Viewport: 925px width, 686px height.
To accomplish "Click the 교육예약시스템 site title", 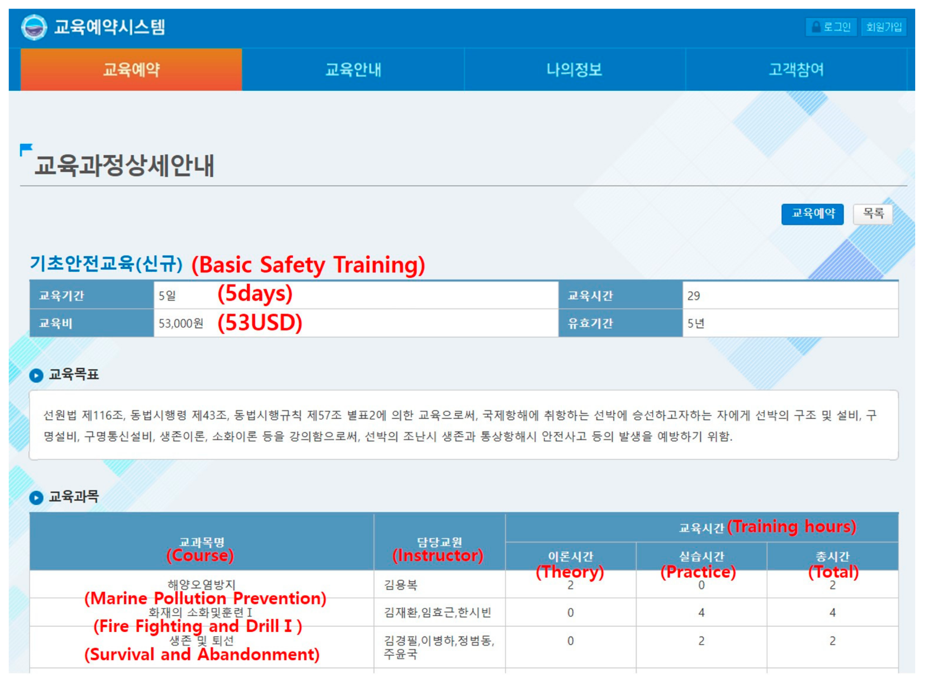I will [110, 27].
